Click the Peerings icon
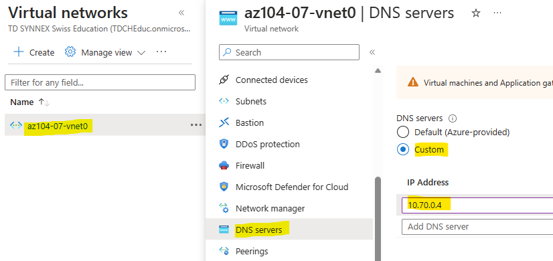Image resolution: width=553 pixels, height=261 pixels. coord(224,251)
